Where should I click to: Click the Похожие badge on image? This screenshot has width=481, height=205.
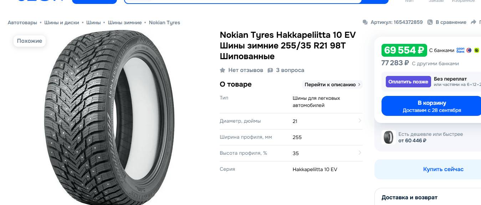pyautogui.click(x=30, y=41)
